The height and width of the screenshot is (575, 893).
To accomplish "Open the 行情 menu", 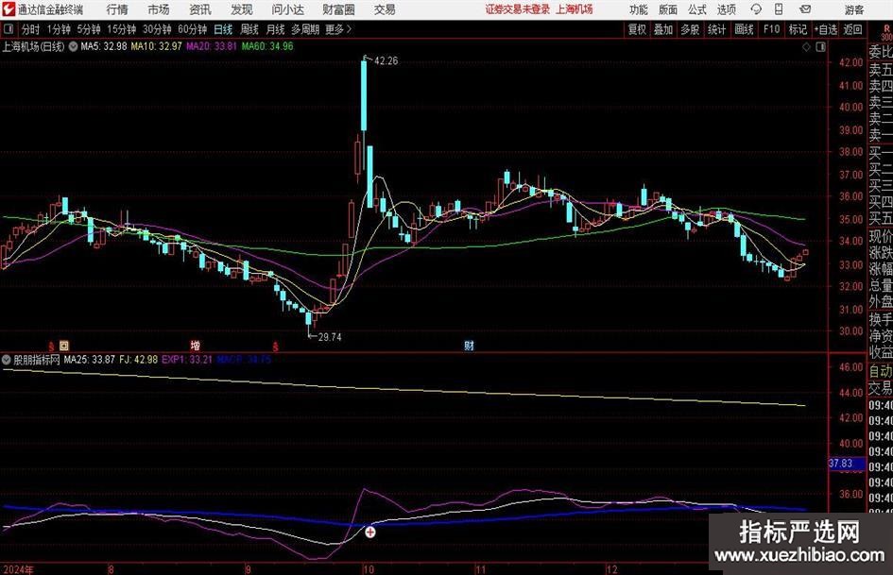I will pyautogui.click(x=117, y=9).
